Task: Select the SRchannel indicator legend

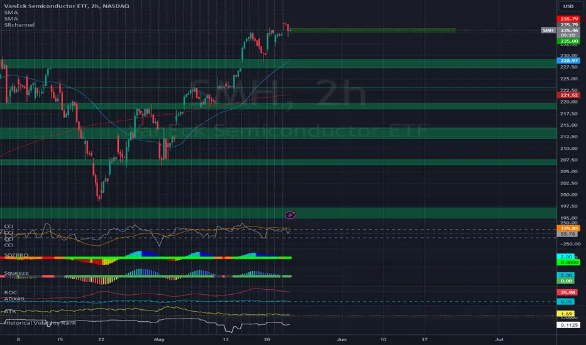Action: coord(19,24)
